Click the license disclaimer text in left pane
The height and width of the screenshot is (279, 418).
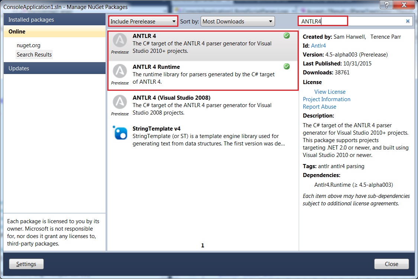pyautogui.click(x=53, y=232)
